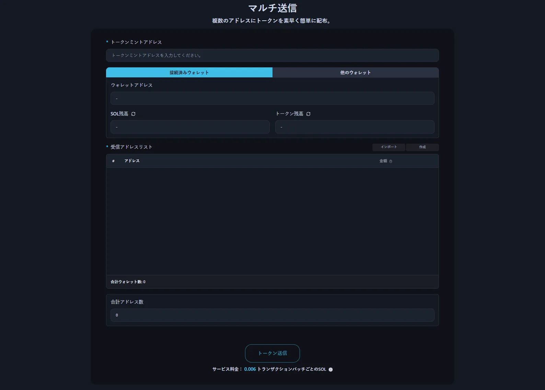This screenshot has width=545, height=390.
Task: Click the 合計アドレス数 field
Action: click(272, 315)
